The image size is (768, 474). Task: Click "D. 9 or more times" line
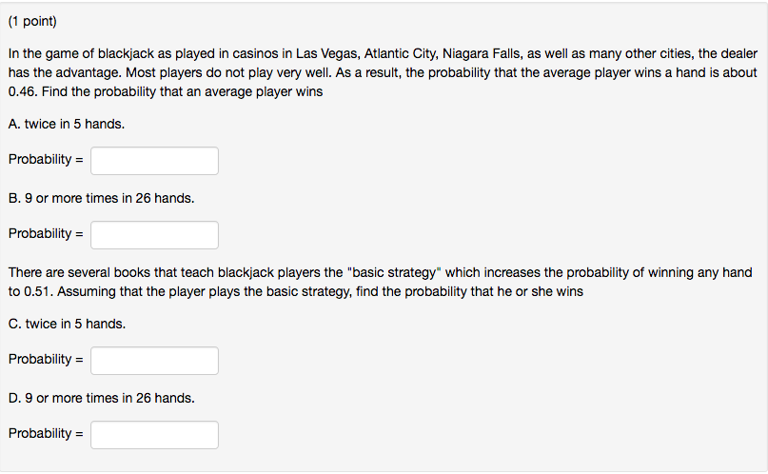point(102,398)
